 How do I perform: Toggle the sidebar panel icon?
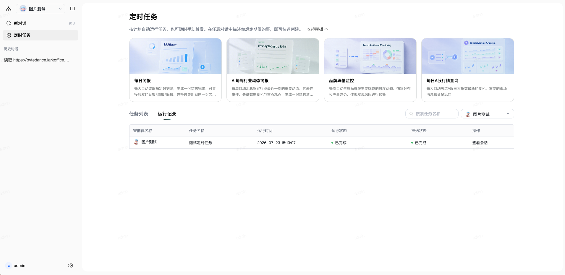72,9
